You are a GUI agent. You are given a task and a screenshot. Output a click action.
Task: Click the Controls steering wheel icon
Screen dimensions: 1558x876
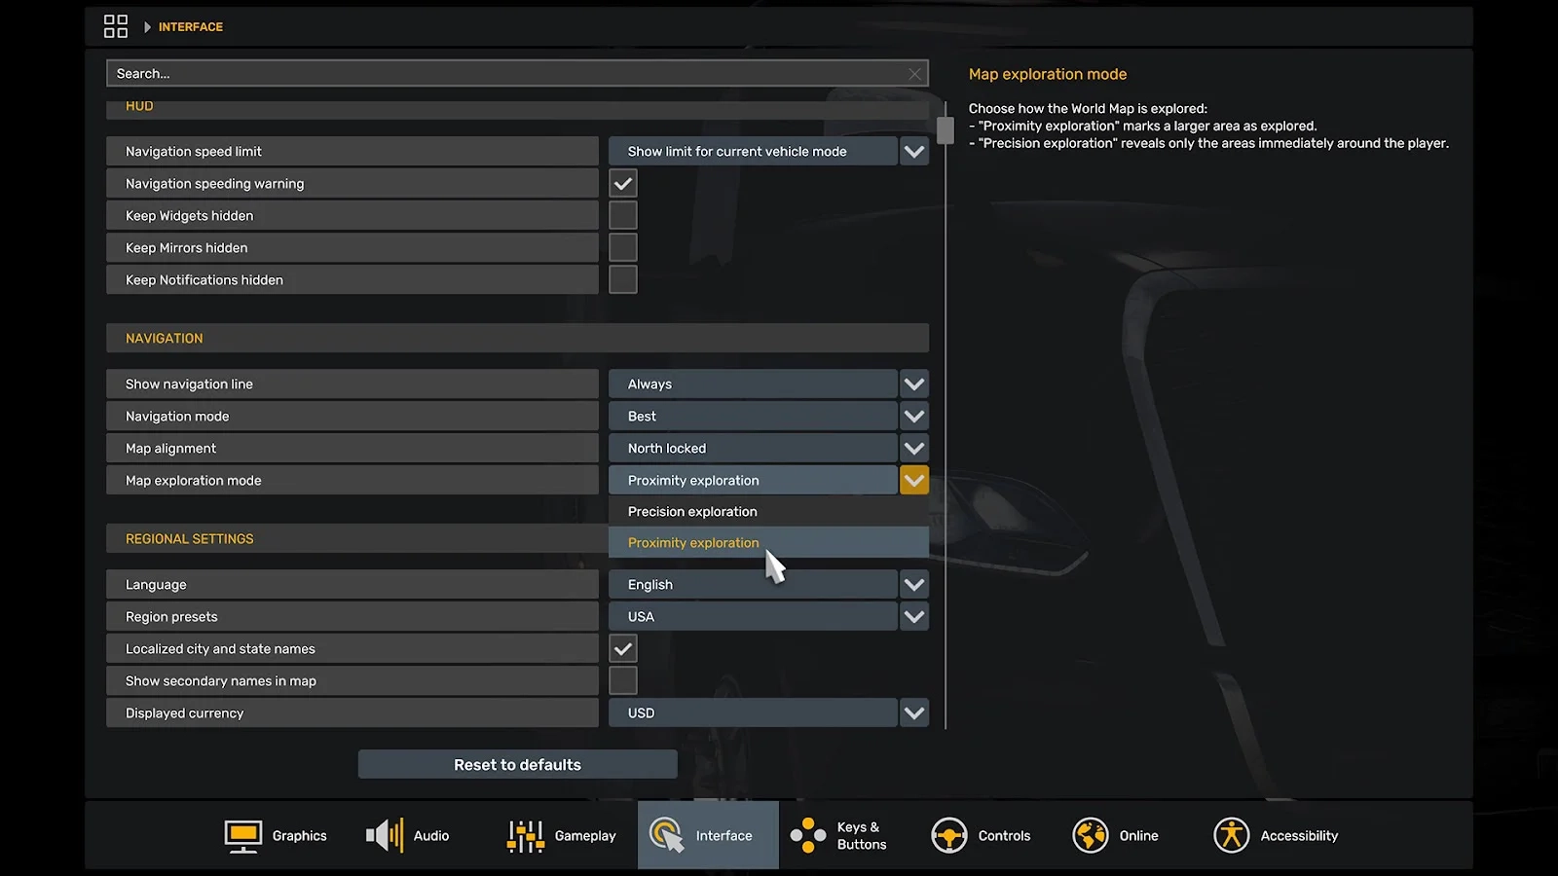pyautogui.click(x=949, y=835)
